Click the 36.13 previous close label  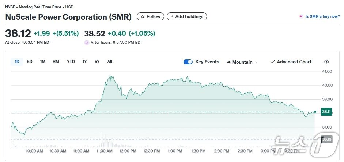[326, 139]
